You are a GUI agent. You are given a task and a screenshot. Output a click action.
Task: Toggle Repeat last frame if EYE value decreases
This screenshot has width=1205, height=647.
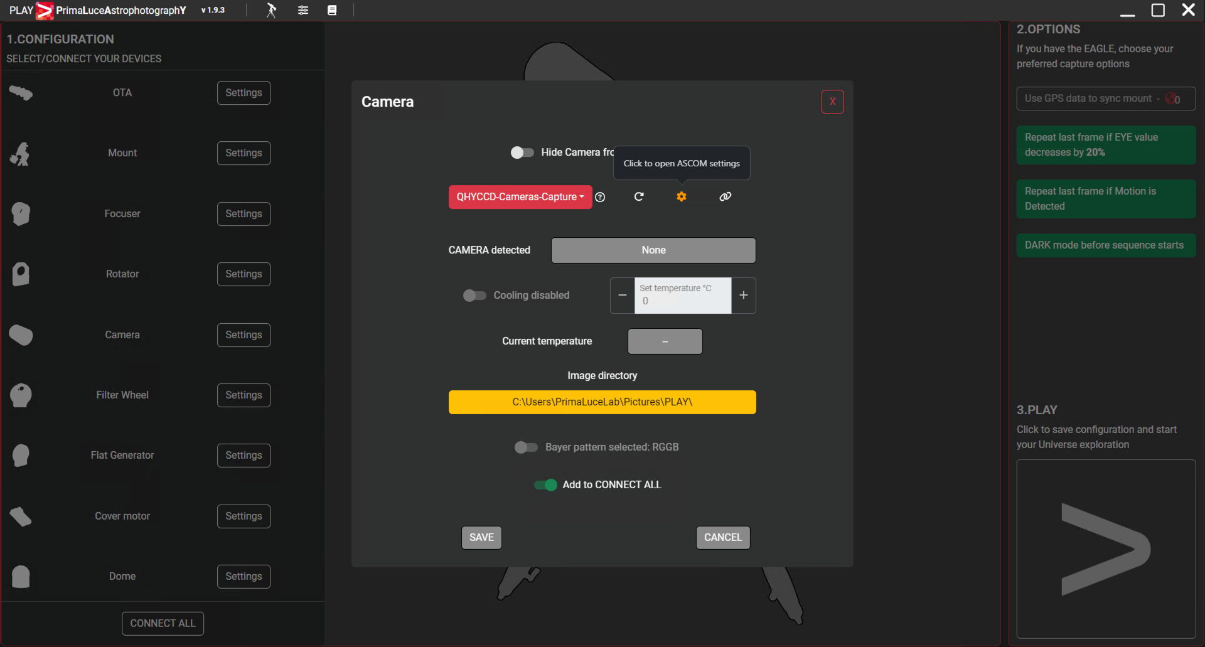point(1106,145)
